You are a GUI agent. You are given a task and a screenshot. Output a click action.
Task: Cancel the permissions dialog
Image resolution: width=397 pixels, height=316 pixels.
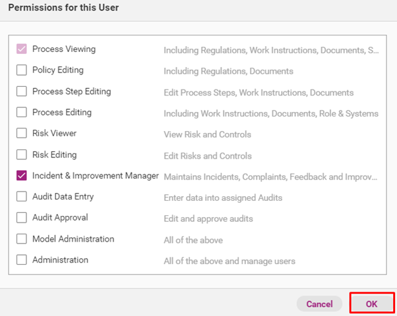[319, 304]
